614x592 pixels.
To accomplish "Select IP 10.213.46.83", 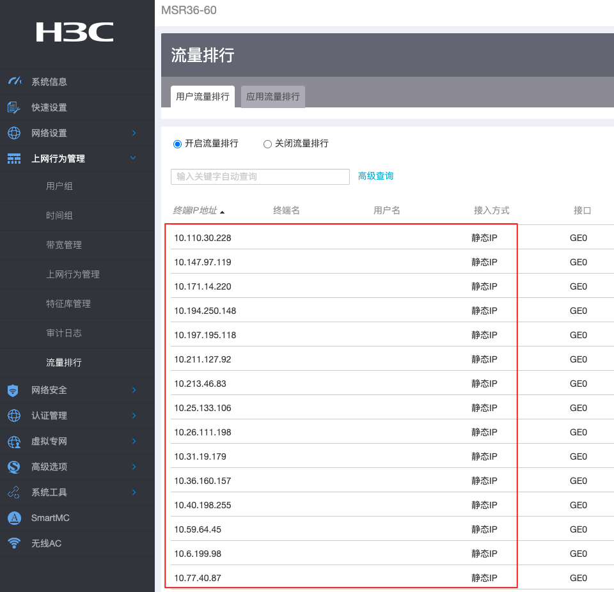I will pos(200,384).
